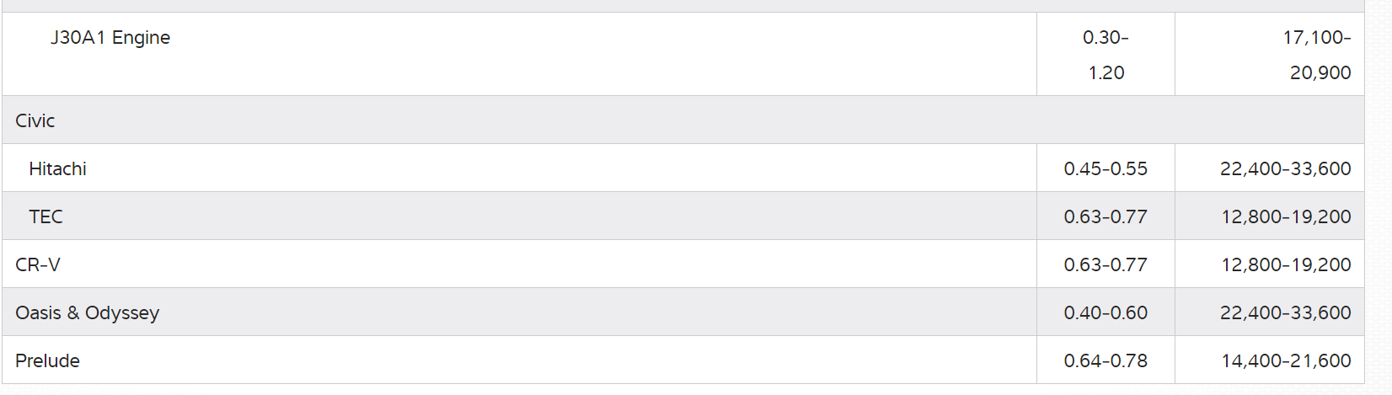Screen dimensions: 1392x395
Task: Click the 22,400-33,600 cell in Oasis & Odyssey row
Action: (x=1285, y=312)
